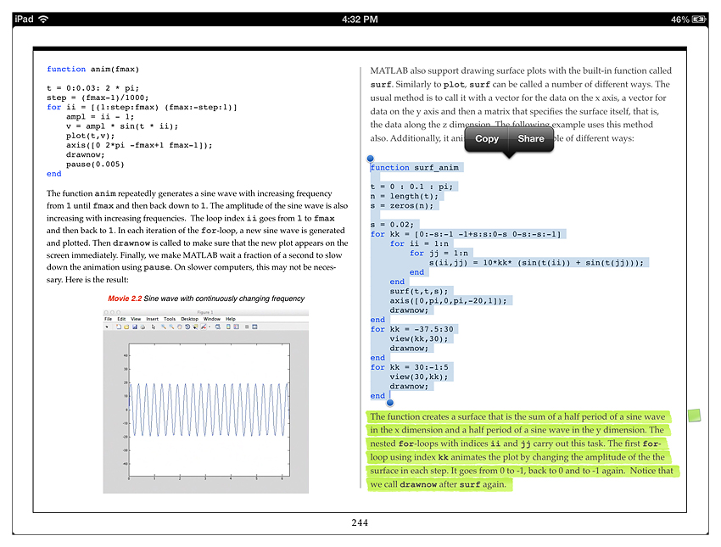Tap the line pause(0.005)
The height and width of the screenshot is (547, 721).
pyautogui.click(x=95, y=165)
